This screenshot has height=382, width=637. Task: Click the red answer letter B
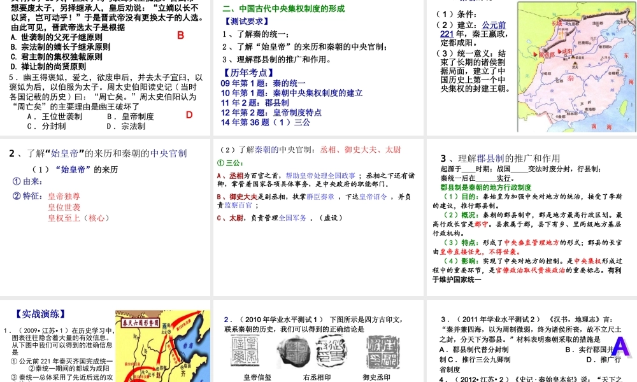[181, 35]
